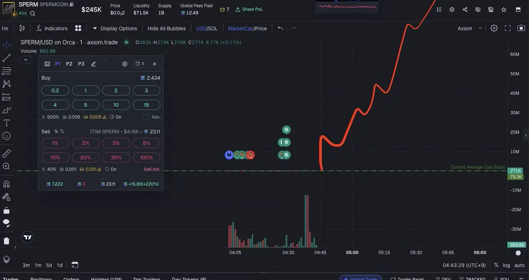Viewport: 529px width, 280px height.
Task: Click the TradingView logo on chart
Action: click(28, 237)
